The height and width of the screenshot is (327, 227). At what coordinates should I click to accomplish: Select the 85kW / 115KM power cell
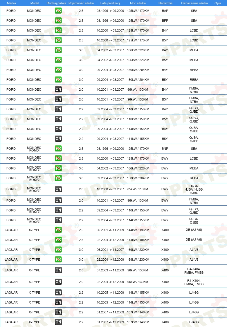pos(138,189)
